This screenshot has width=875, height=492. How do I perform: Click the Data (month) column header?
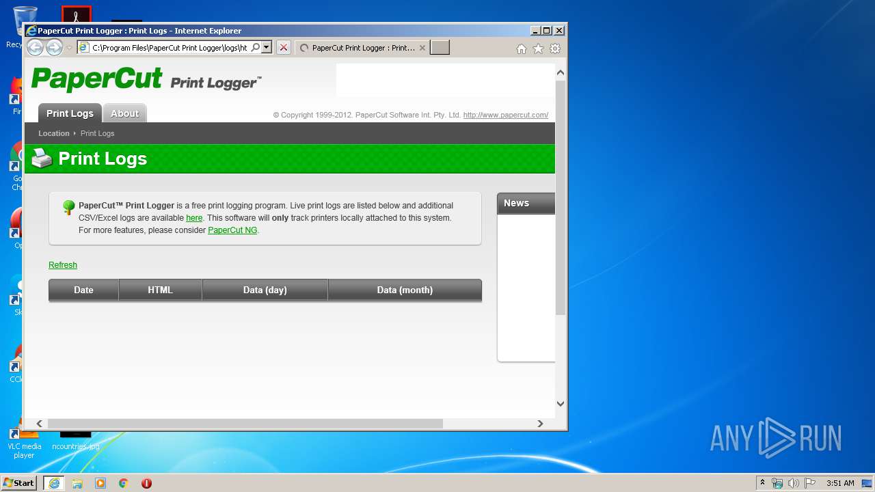click(405, 290)
